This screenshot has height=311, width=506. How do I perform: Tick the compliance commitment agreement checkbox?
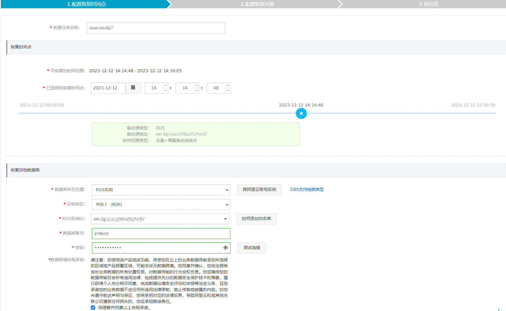tap(93, 307)
